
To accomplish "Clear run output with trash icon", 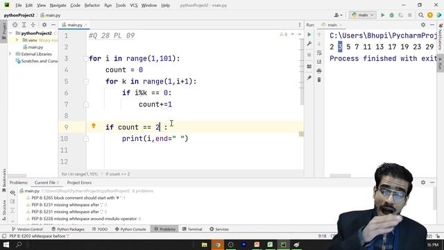I will click(x=319, y=80).
